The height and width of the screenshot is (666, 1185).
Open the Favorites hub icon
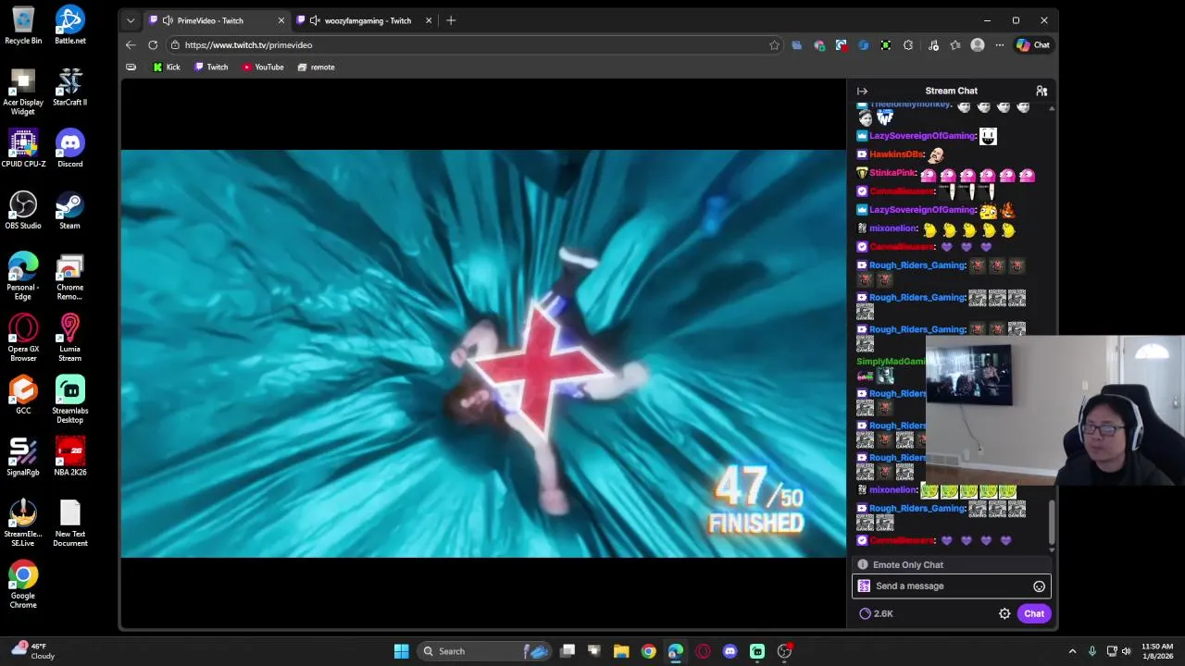point(955,45)
